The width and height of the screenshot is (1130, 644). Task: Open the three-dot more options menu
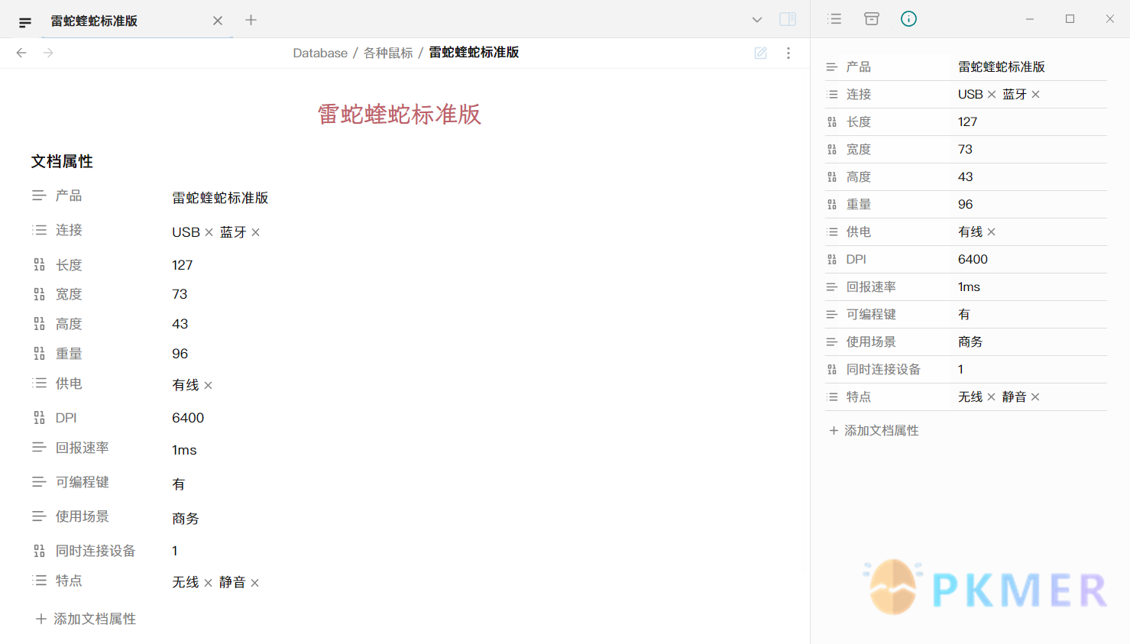point(788,53)
